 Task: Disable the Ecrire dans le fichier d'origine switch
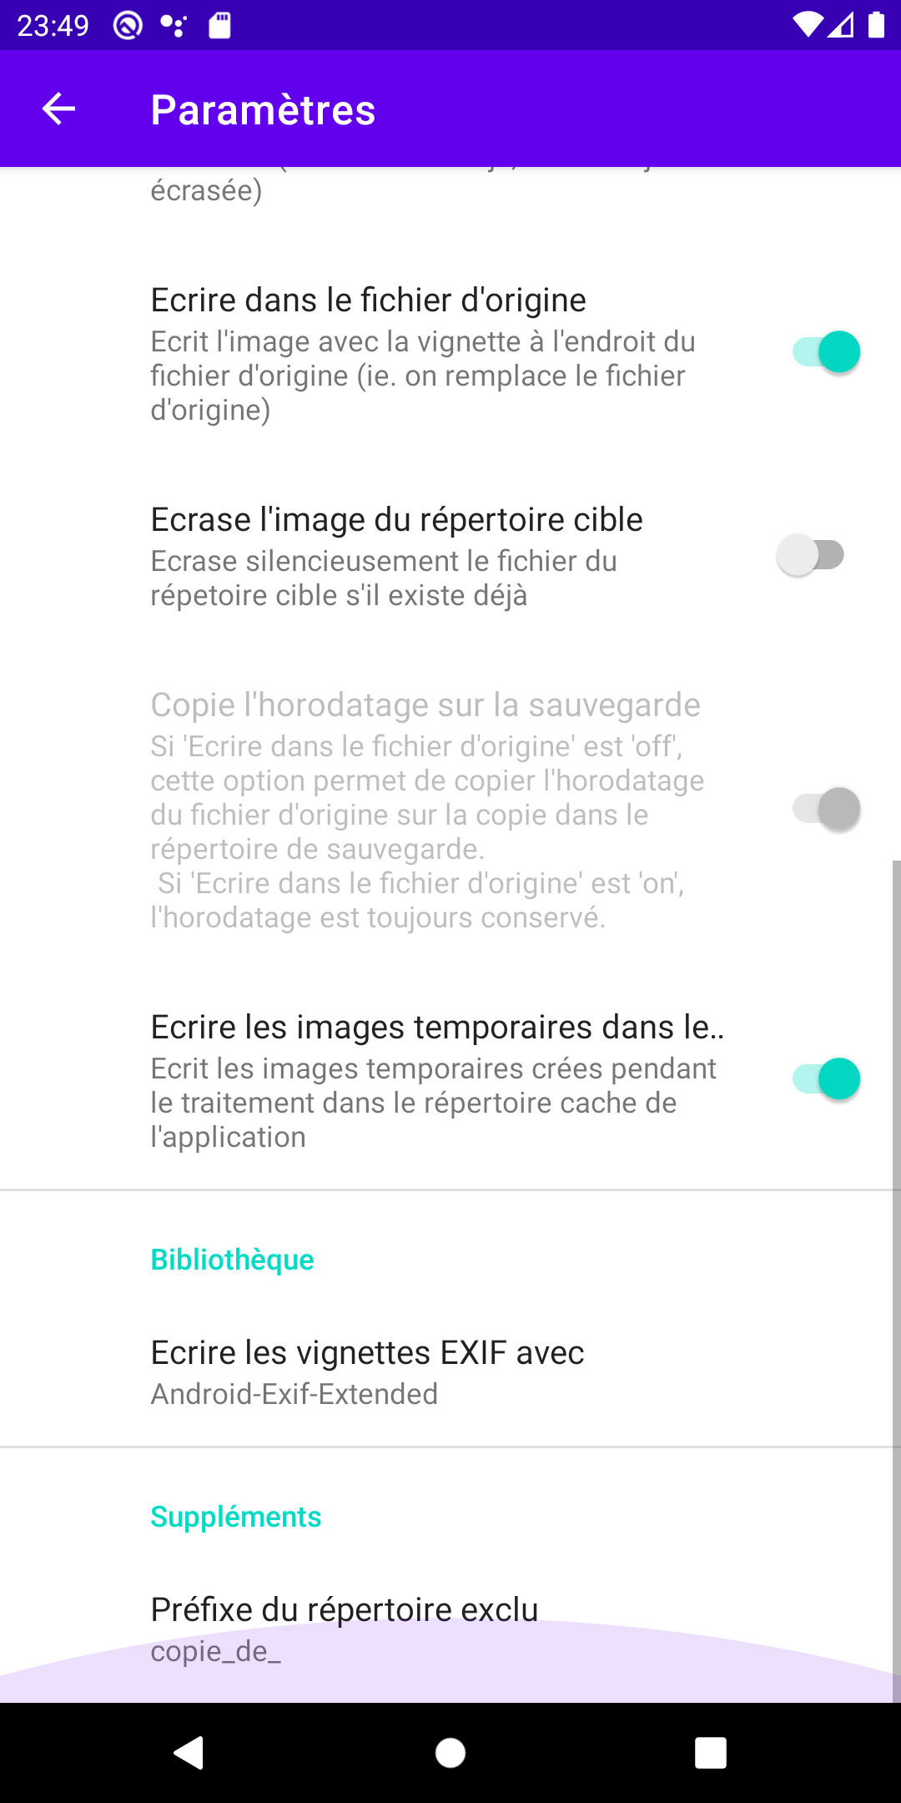(x=825, y=352)
